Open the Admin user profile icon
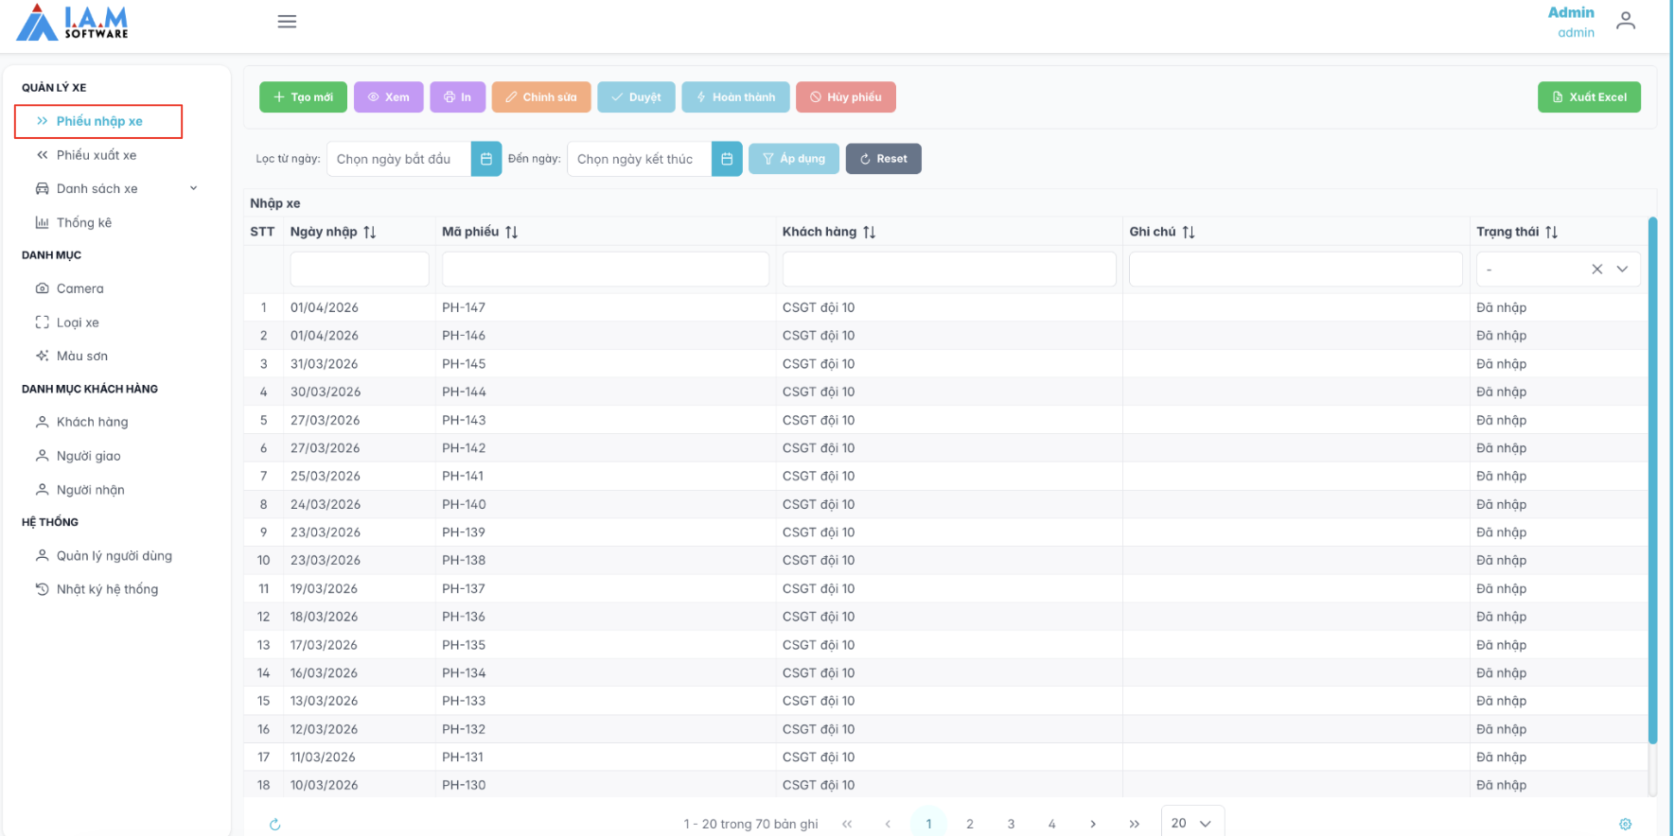 tap(1625, 21)
